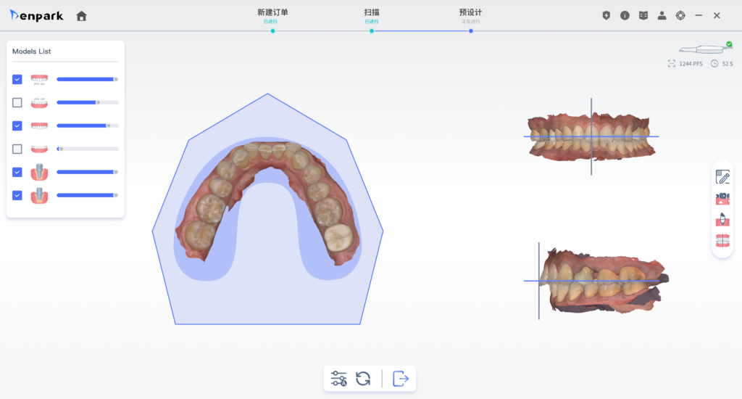Open the user manual book icon

tap(643, 16)
